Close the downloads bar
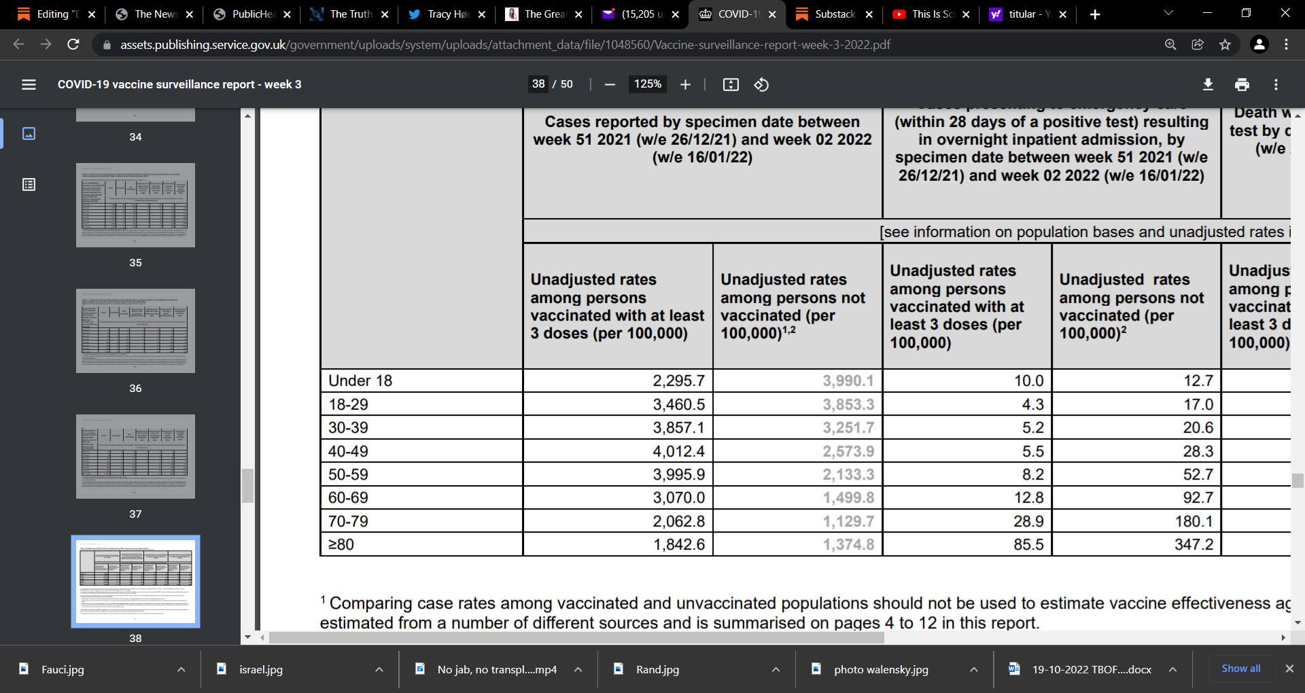Screen dimensions: 1305x693 1289,669
